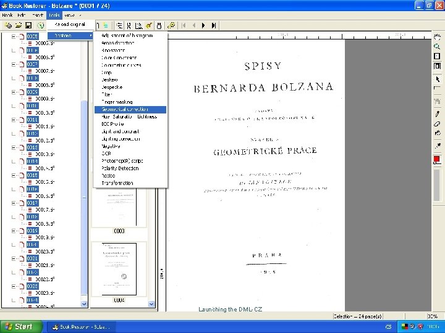The height and width of the screenshot is (333, 445).
Task: Choose Geometrical correction in the Restore submenu
Action: tap(130, 109)
